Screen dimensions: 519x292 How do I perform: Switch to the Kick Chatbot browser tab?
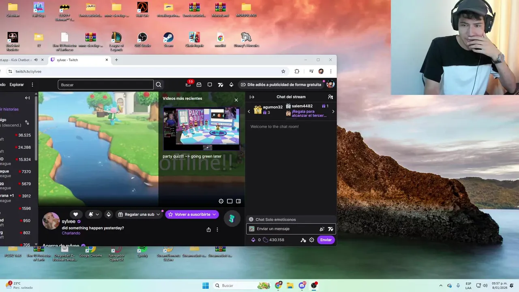(16, 60)
